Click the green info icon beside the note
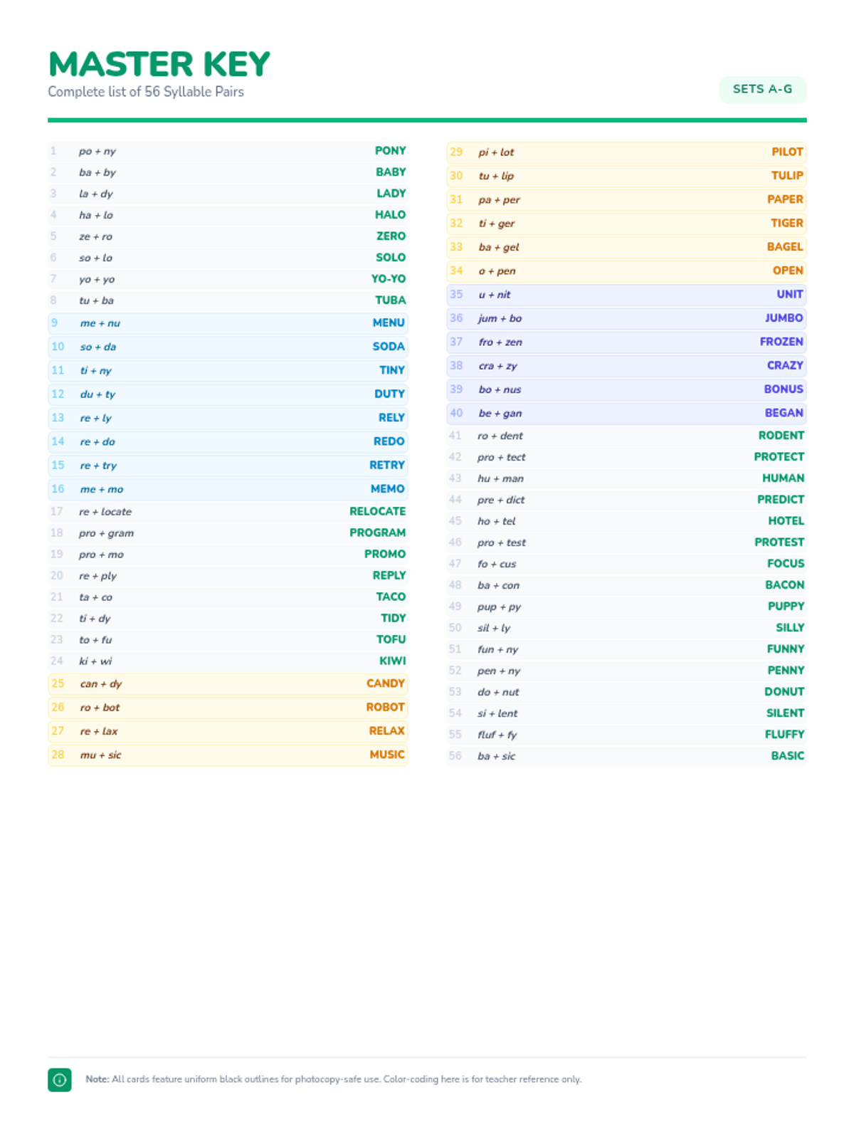This screenshot has width=854, height=1139. coord(60,1079)
